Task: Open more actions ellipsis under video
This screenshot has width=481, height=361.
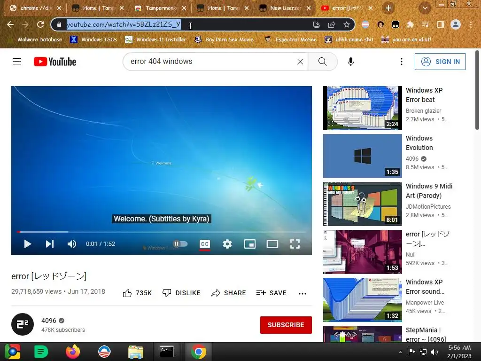Action: click(303, 293)
